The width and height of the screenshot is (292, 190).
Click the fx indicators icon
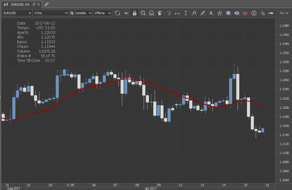(194, 13)
